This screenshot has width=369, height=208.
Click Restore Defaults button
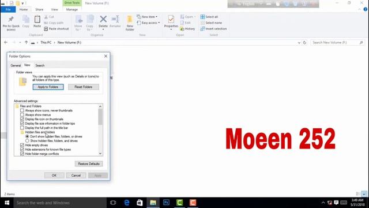click(x=89, y=164)
